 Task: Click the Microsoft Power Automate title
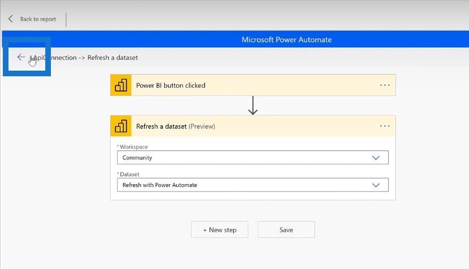(286, 40)
